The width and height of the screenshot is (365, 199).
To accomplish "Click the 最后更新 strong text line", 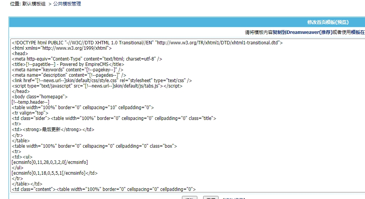I will coord(53,130).
